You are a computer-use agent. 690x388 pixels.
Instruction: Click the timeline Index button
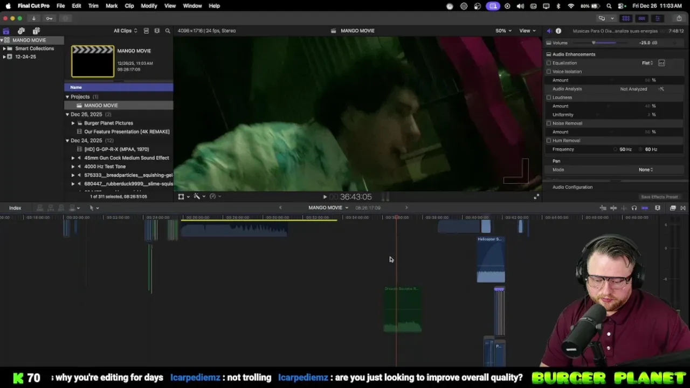(15, 208)
